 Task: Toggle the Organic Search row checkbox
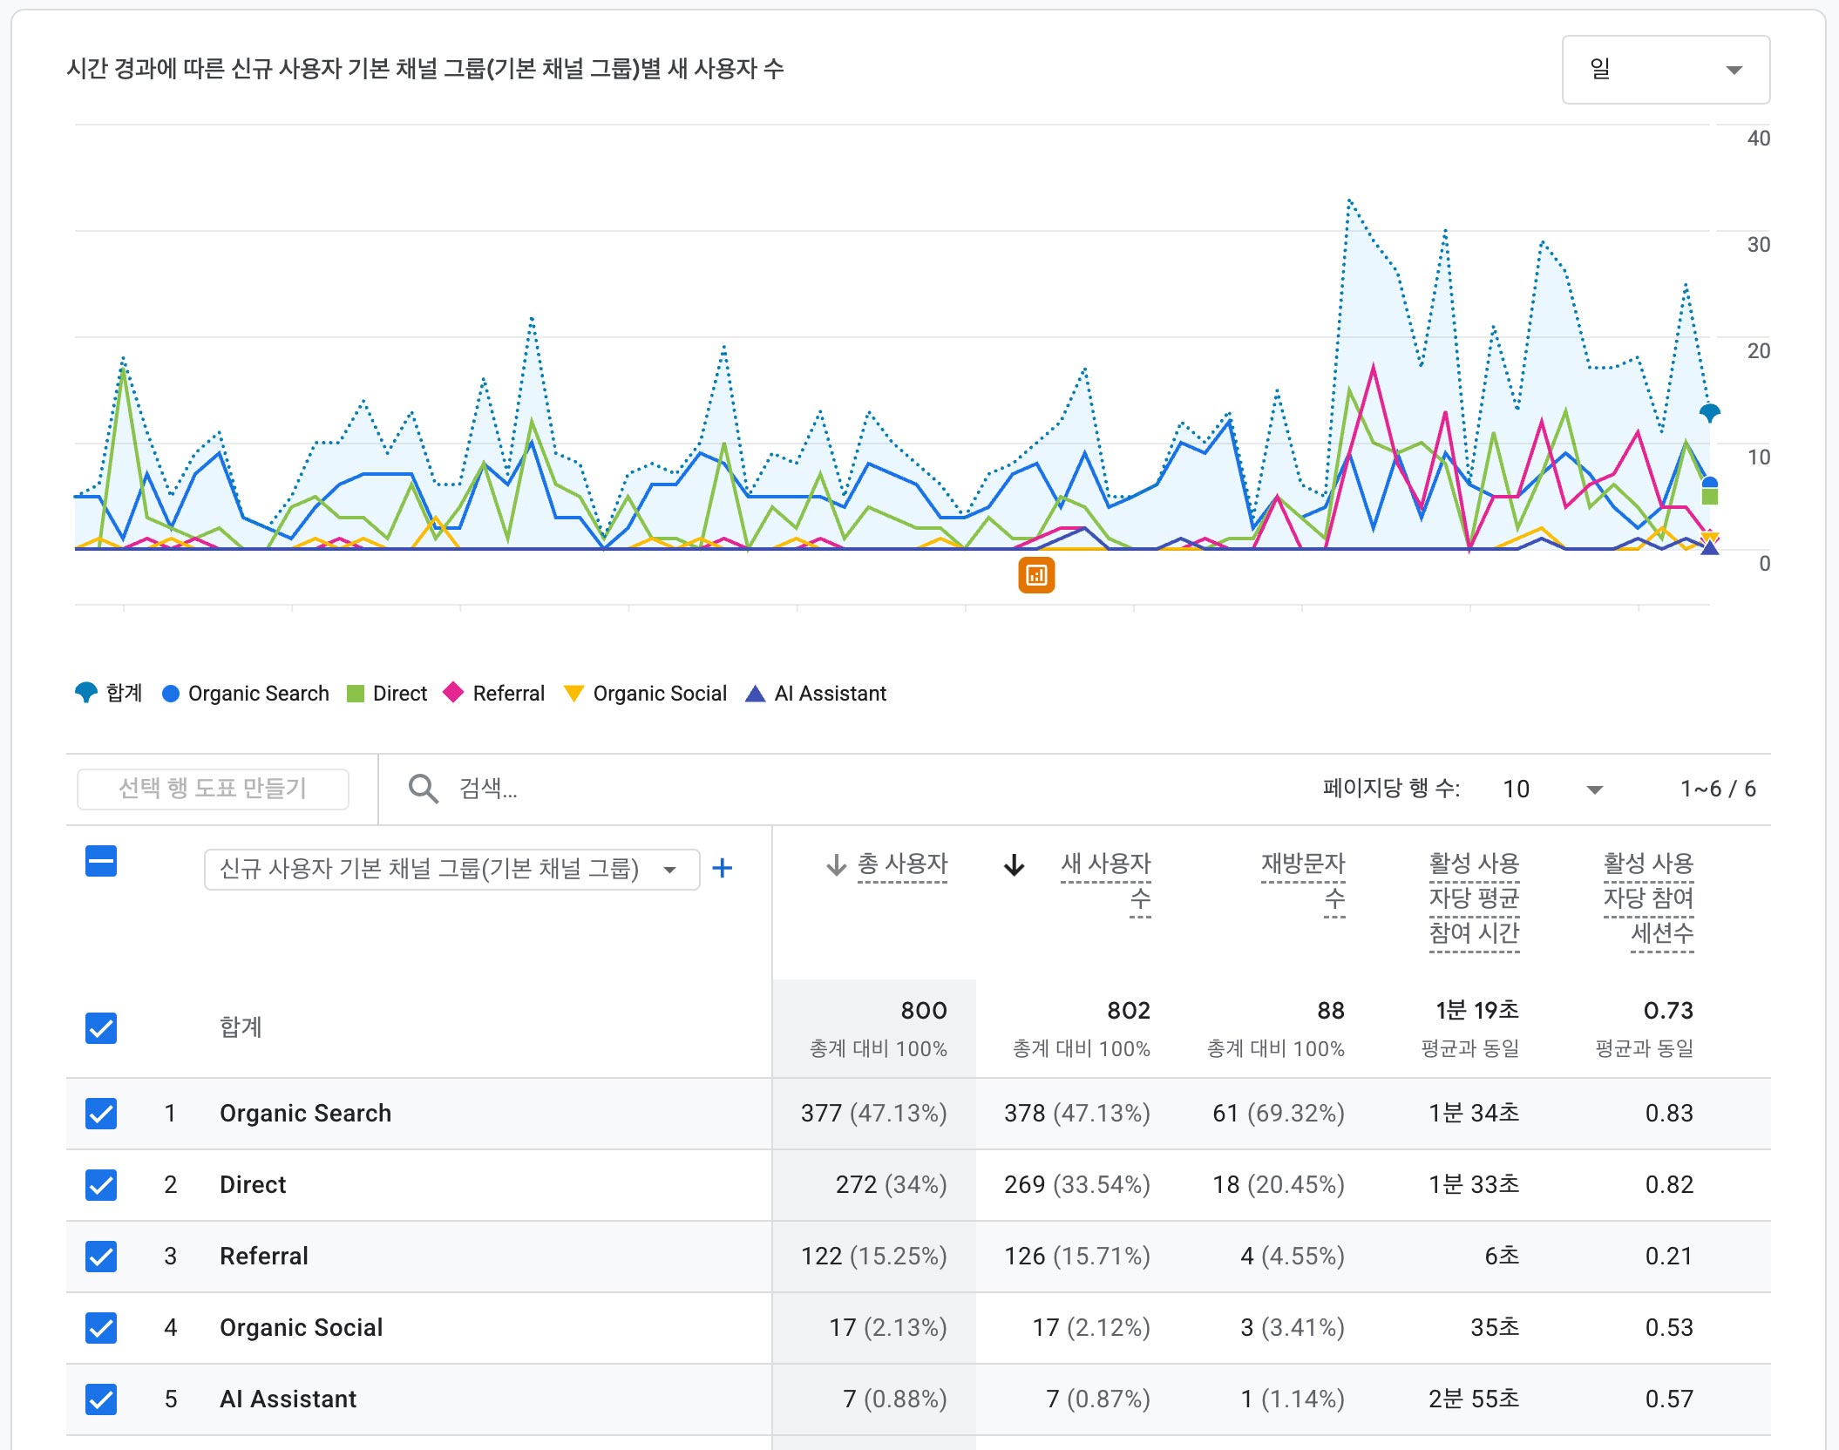click(x=101, y=1114)
